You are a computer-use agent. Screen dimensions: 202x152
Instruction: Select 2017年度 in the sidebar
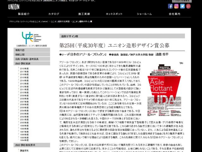(24, 72)
